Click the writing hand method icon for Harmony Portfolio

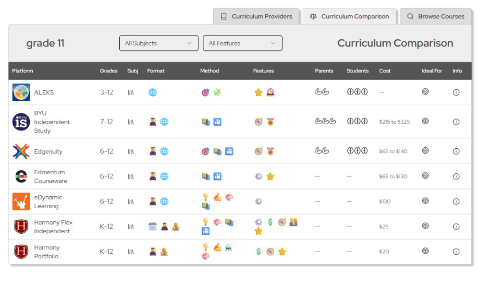pyautogui.click(x=218, y=248)
